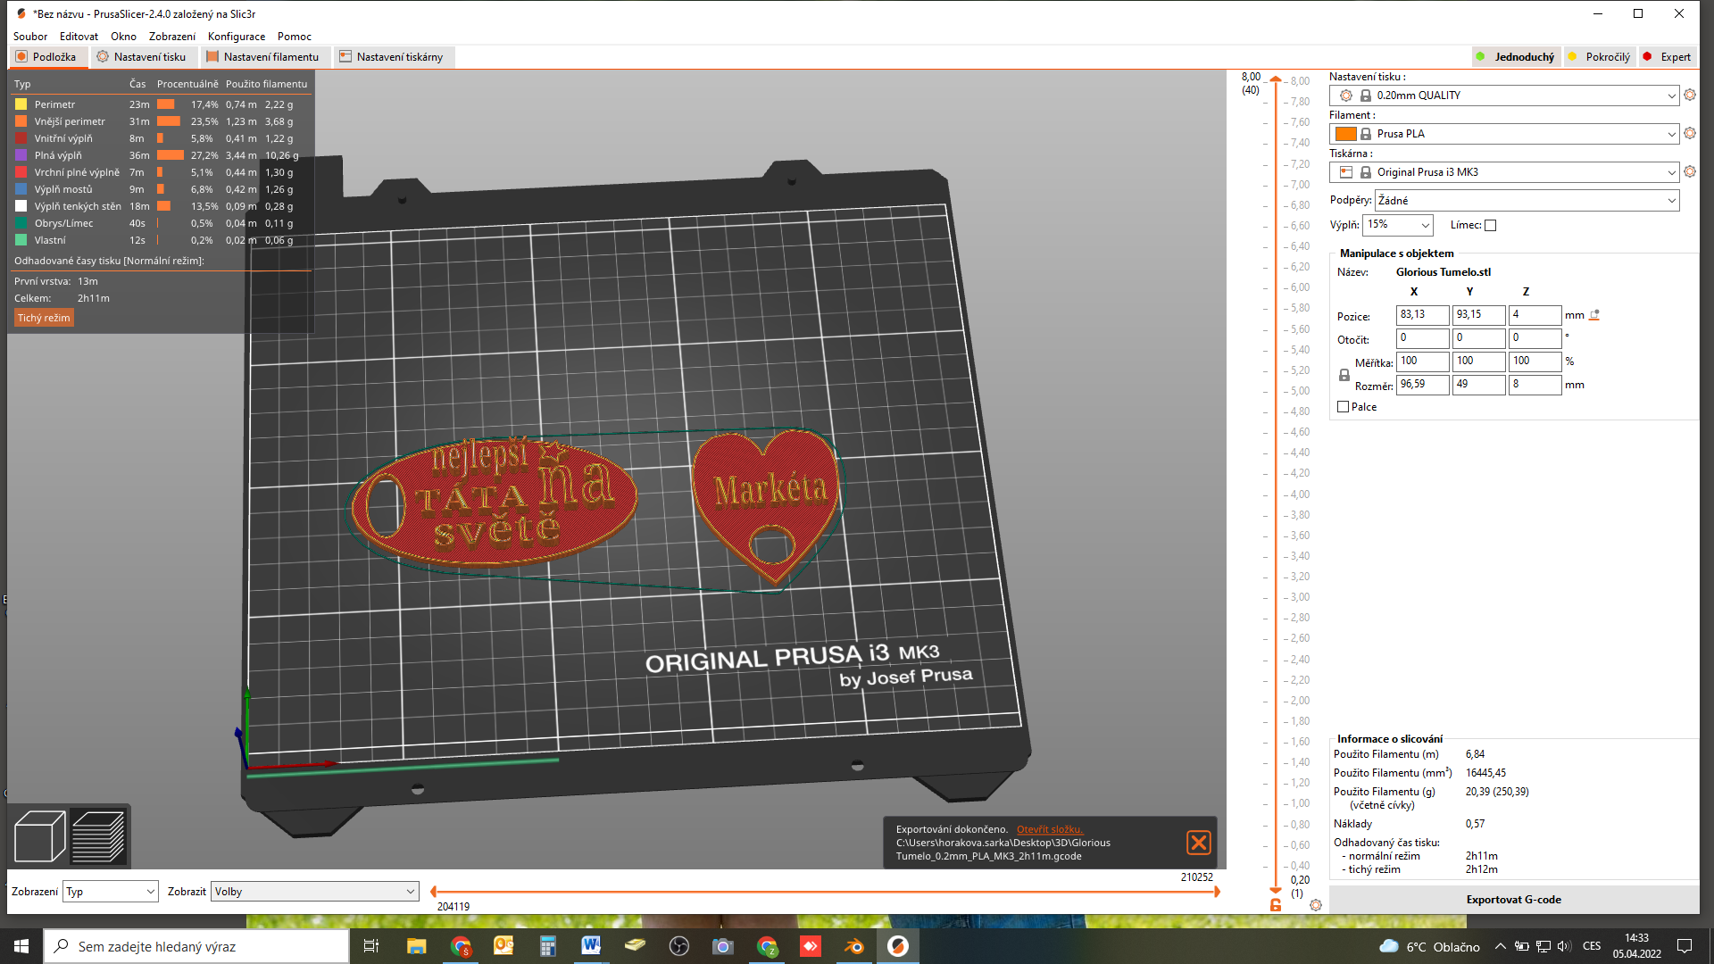Open the layer slider gear settings
This screenshot has height=964, width=1714.
[x=1316, y=905]
